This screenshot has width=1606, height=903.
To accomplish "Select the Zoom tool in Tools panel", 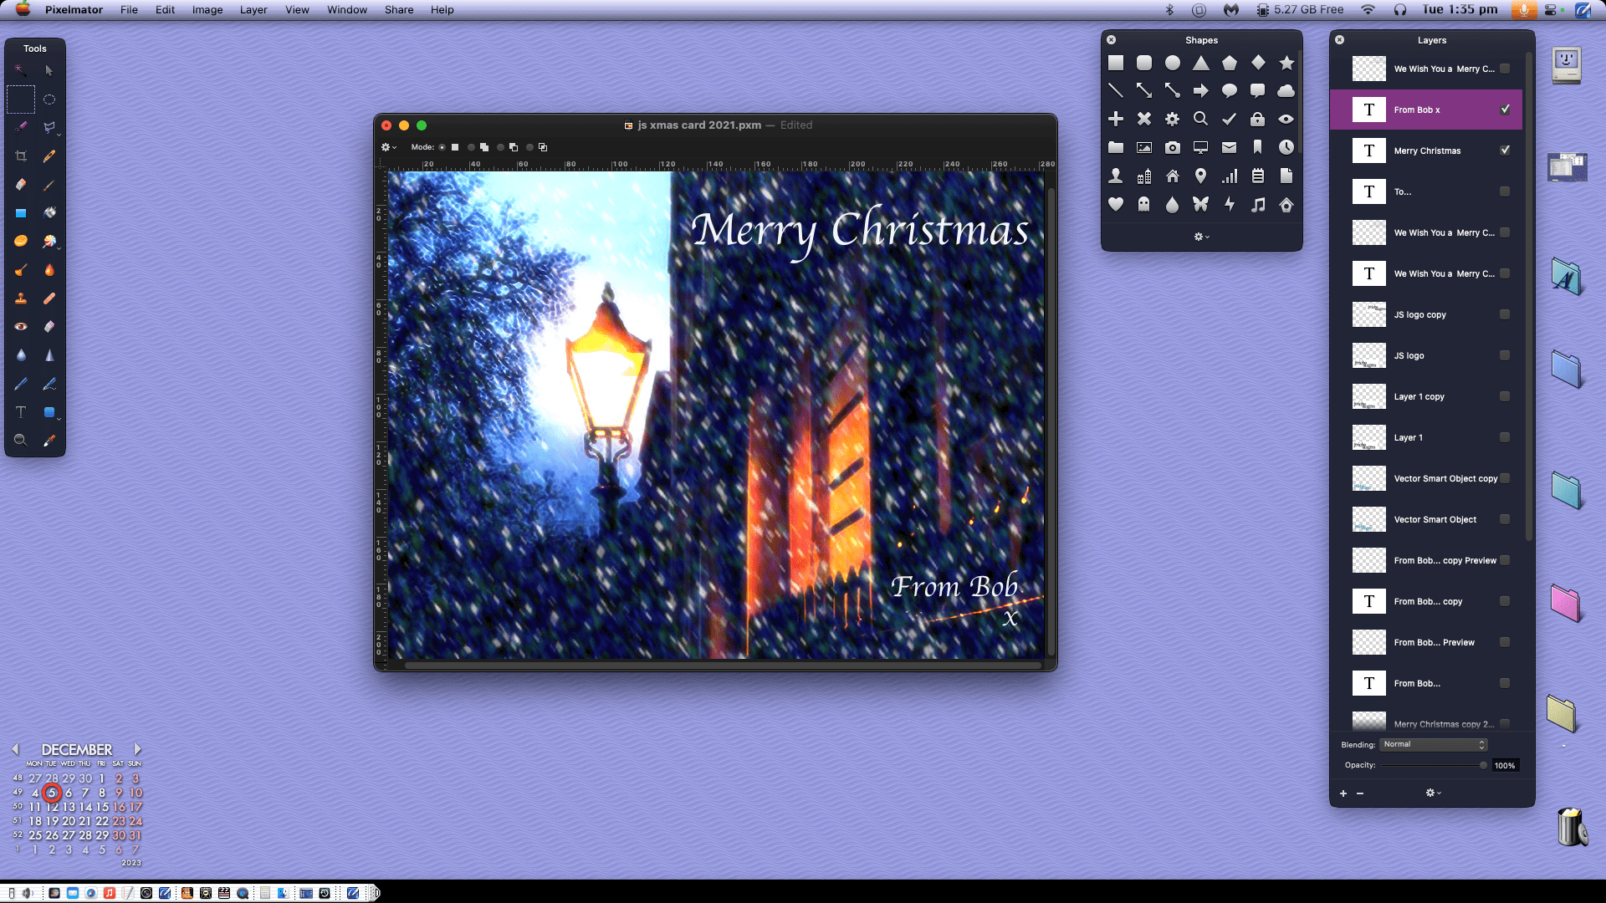I will (x=21, y=441).
